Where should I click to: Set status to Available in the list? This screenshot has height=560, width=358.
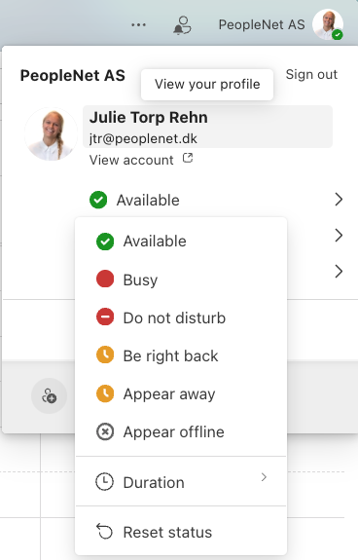(x=181, y=242)
